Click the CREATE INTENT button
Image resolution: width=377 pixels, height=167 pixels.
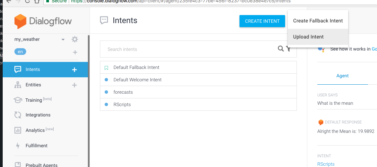point(262,21)
